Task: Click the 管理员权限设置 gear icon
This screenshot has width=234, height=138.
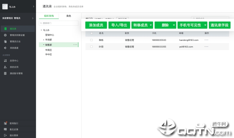Action: coord(5,35)
